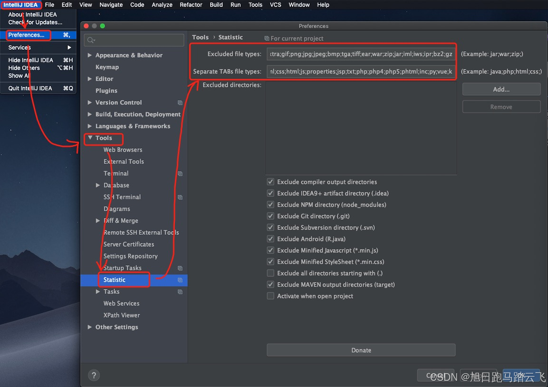Select Settings Repository under Tools
This screenshot has width=548, height=387.
[130, 256]
